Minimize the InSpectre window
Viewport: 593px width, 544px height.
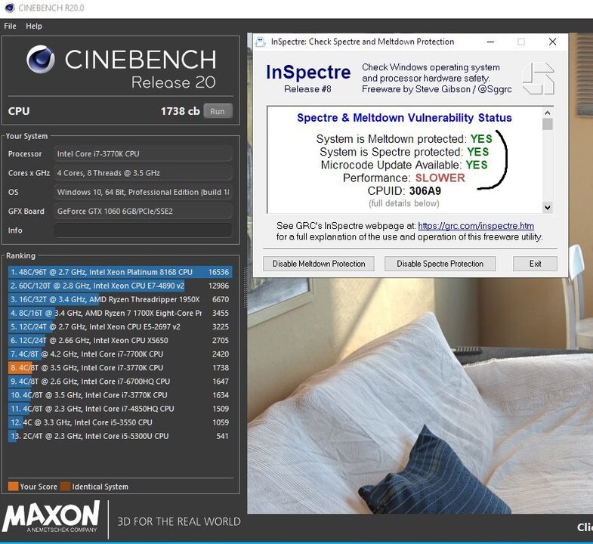pos(490,42)
